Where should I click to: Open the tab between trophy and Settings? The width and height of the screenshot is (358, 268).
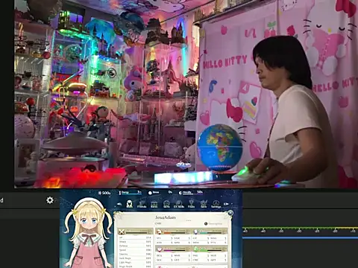pos(204,204)
